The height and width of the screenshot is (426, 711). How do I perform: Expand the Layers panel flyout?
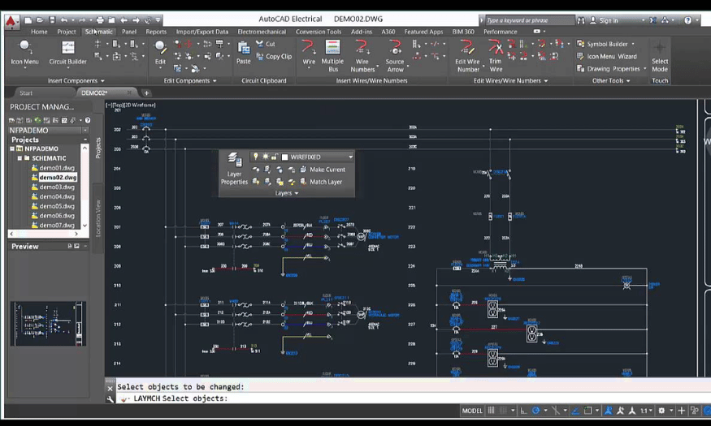point(287,193)
